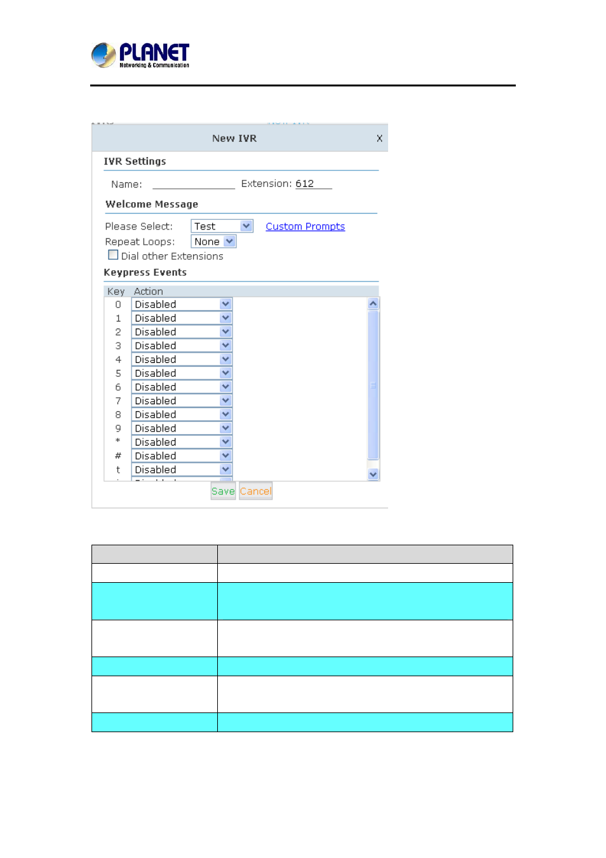Image resolution: width=606 pixels, height=858 pixels.
Task: Open the action dropdown for key 2
Action: click(x=182, y=332)
